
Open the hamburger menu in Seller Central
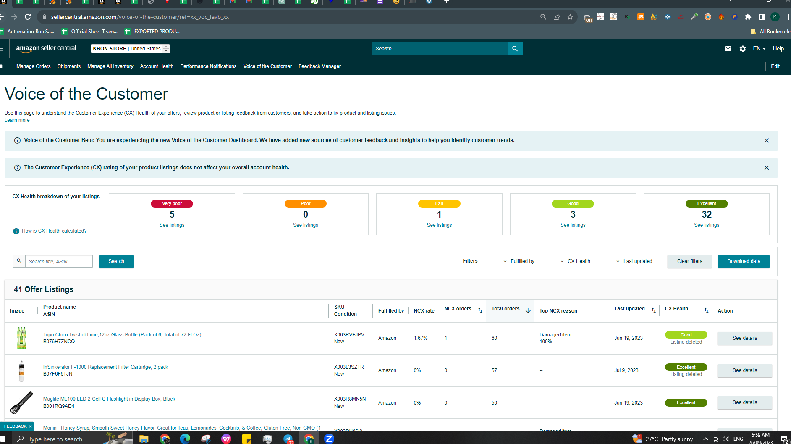2,49
